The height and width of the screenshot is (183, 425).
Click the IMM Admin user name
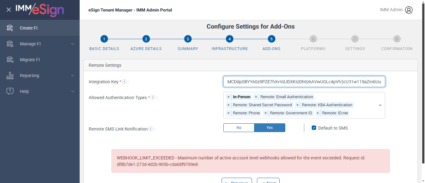[x=391, y=10]
